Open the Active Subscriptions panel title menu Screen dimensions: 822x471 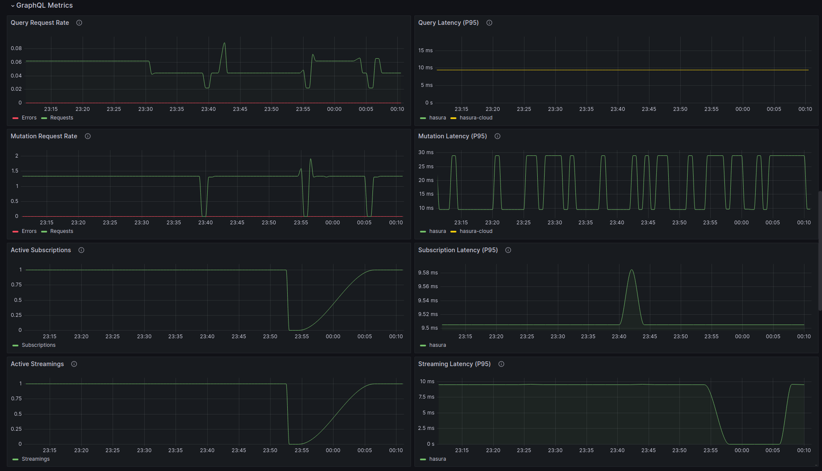[41, 250]
